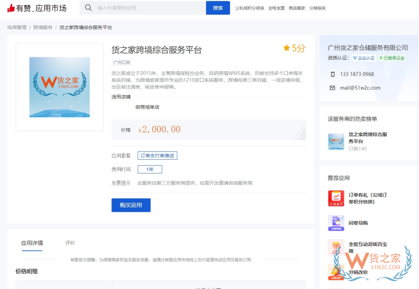This screenshot has height=289, width=419.
Task: Click the price ¥2,000.00
Action: pyautogui.click(x=159, y=130)
